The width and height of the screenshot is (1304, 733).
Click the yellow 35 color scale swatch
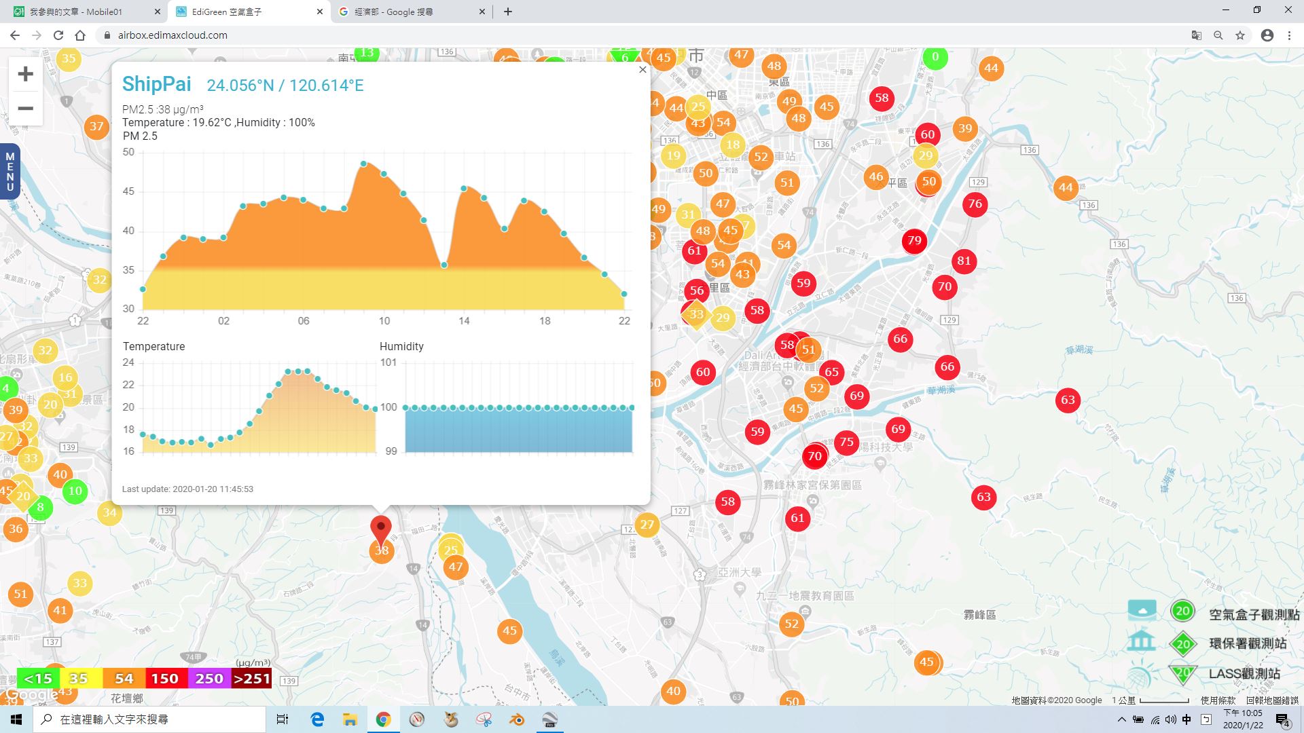(80, 678)
